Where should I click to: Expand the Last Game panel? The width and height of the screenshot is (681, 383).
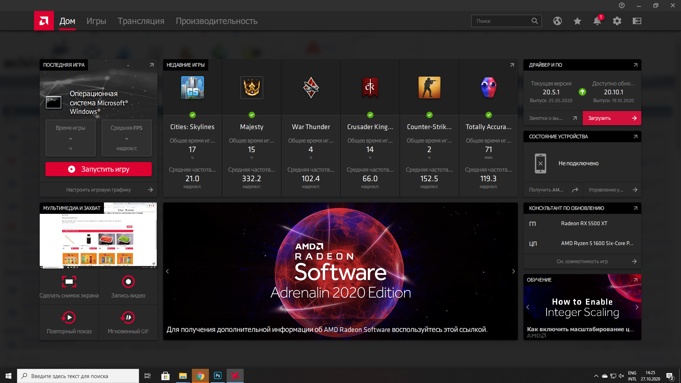(x=151, y=65)
